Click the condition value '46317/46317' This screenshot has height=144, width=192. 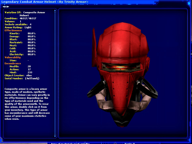tap(28, 18)
